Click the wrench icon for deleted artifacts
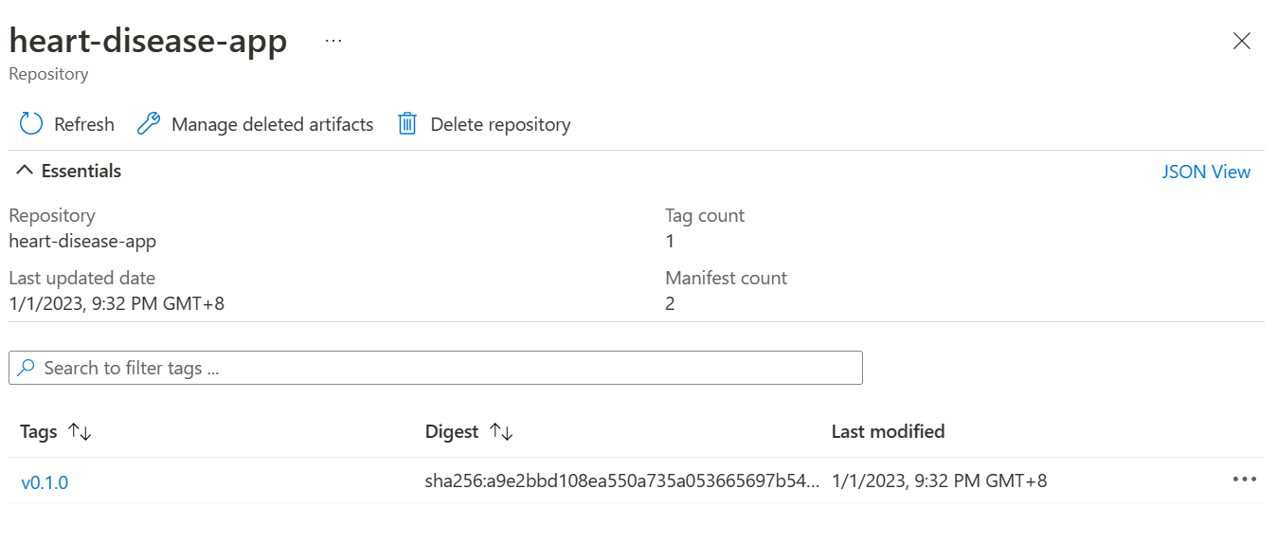The width and height of the screenshot is (1277, 544). tap(149, 124)
